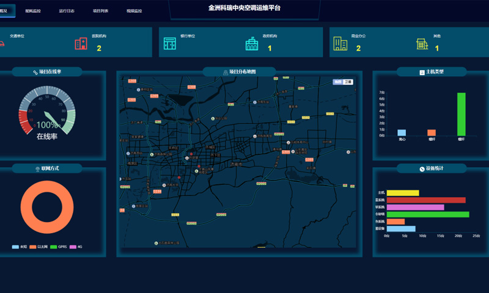Click the yellow shop icon beside 其他
Image resolution: width=489 pixels, height=293 pixels.
[422, 44]
